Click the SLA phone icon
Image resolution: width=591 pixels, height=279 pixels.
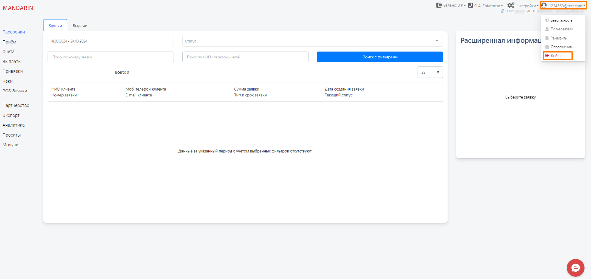(470, 5)
